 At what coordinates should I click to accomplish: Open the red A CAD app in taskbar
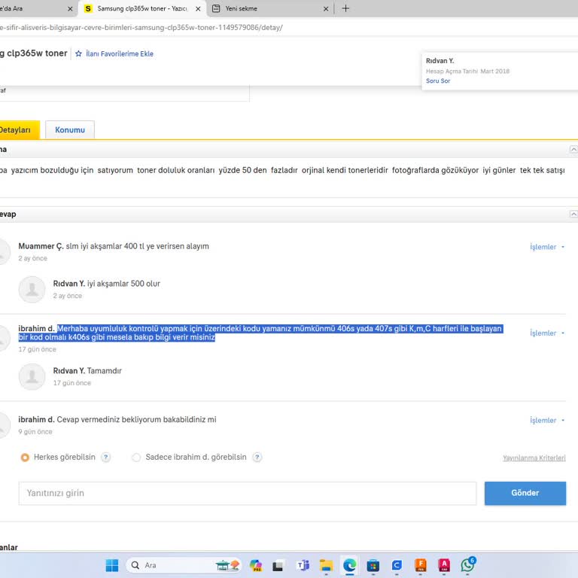click(x=444, y=565)
